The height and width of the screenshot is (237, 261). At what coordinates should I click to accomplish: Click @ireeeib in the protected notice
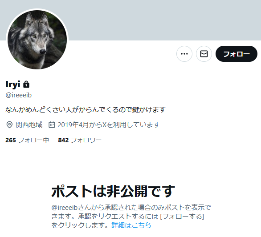[65, 207]
